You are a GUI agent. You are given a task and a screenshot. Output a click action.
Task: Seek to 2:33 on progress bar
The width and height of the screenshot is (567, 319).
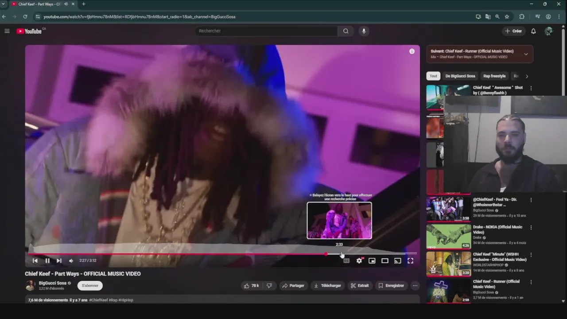(x=339, y=254)
